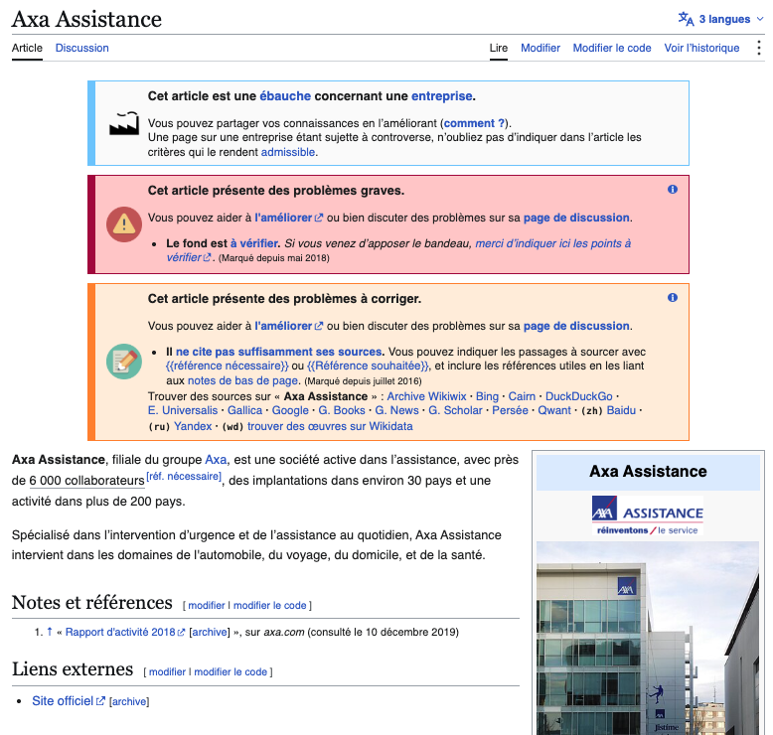Image resolution: width=773 pixels, height=735 pixels.
Task: Follow ne cite pas suffisamment ses sources link
Action: pyautogui.click(x=279, y=352)
